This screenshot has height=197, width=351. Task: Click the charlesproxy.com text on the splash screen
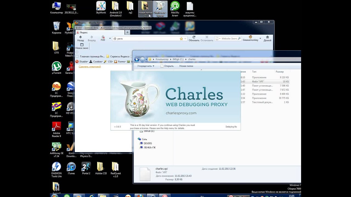(x=181, y=113)
